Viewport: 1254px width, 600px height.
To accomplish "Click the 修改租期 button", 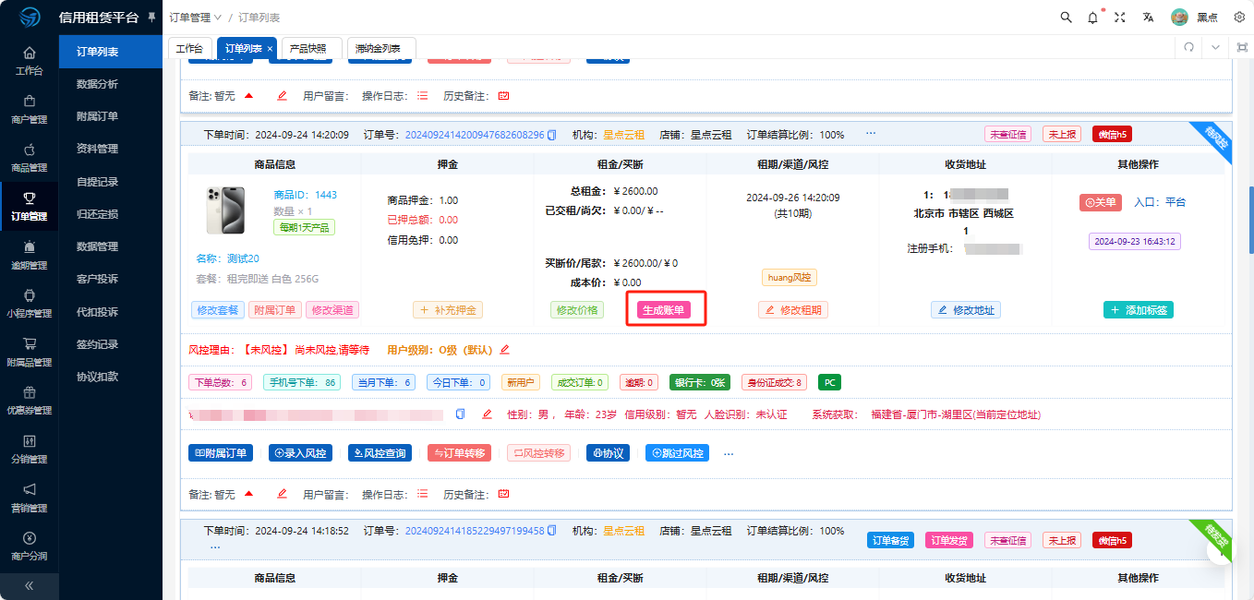I will 793,310.
